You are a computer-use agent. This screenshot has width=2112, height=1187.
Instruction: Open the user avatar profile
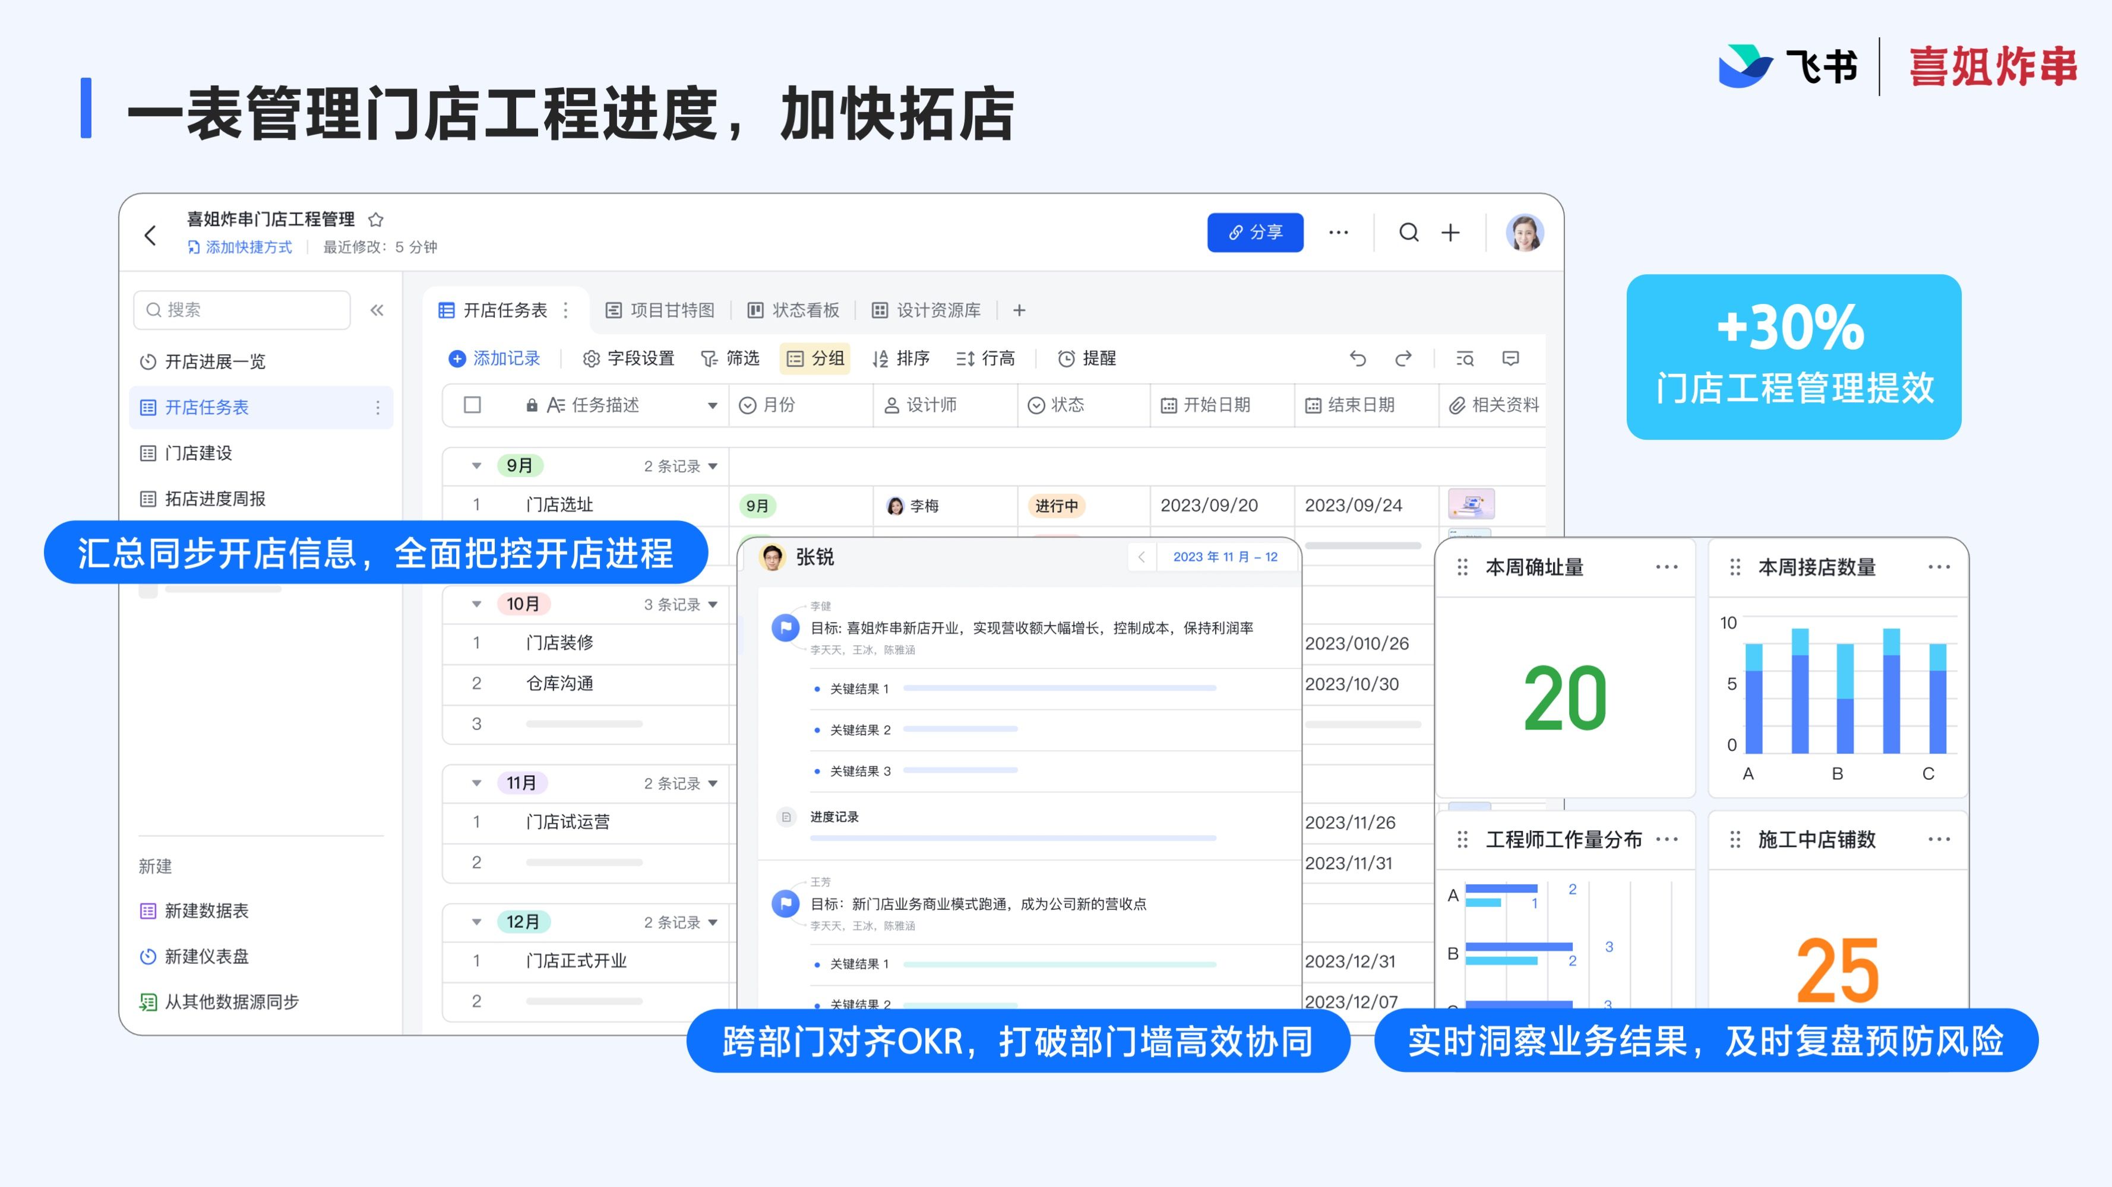(x=1524, y=233)
